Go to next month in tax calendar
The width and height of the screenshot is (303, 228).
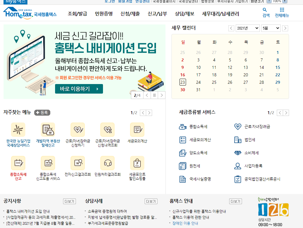point(285,28)
